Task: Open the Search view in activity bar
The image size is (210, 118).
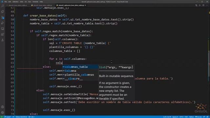Action: 3,6
